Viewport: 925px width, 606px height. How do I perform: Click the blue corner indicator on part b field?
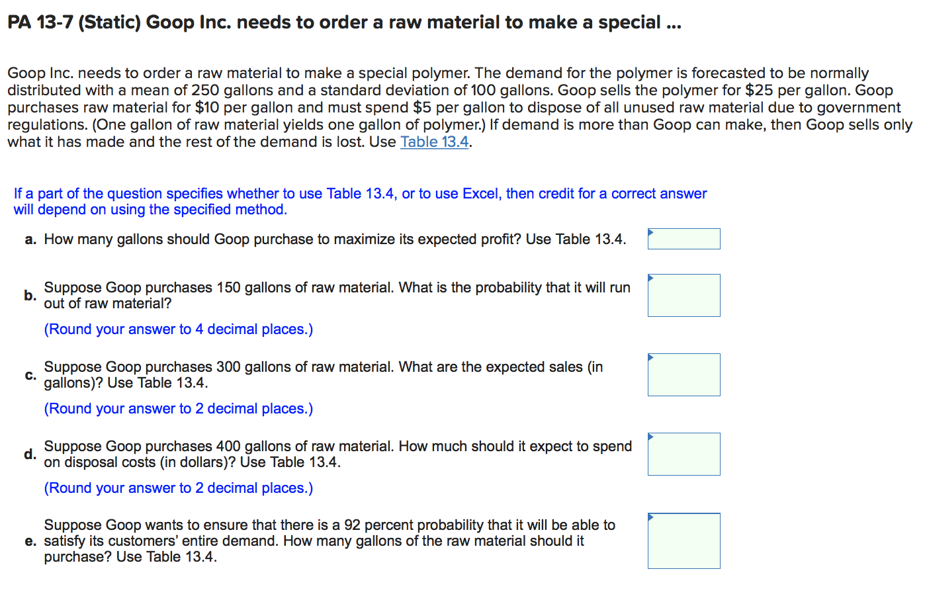(x=652, y=277)
